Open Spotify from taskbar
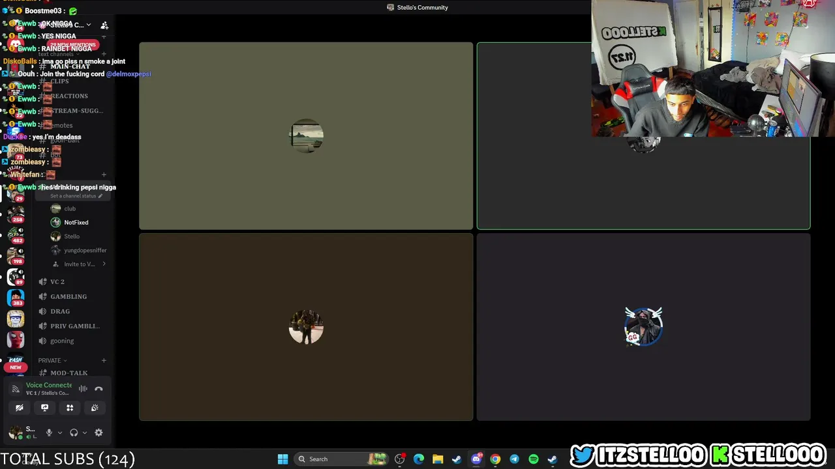The height and width of the screenshot is (469, 835). point(534,459)
